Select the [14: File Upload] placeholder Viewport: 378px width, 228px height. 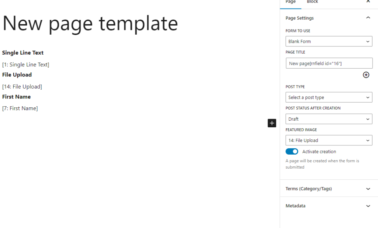[x=22, y=87]
